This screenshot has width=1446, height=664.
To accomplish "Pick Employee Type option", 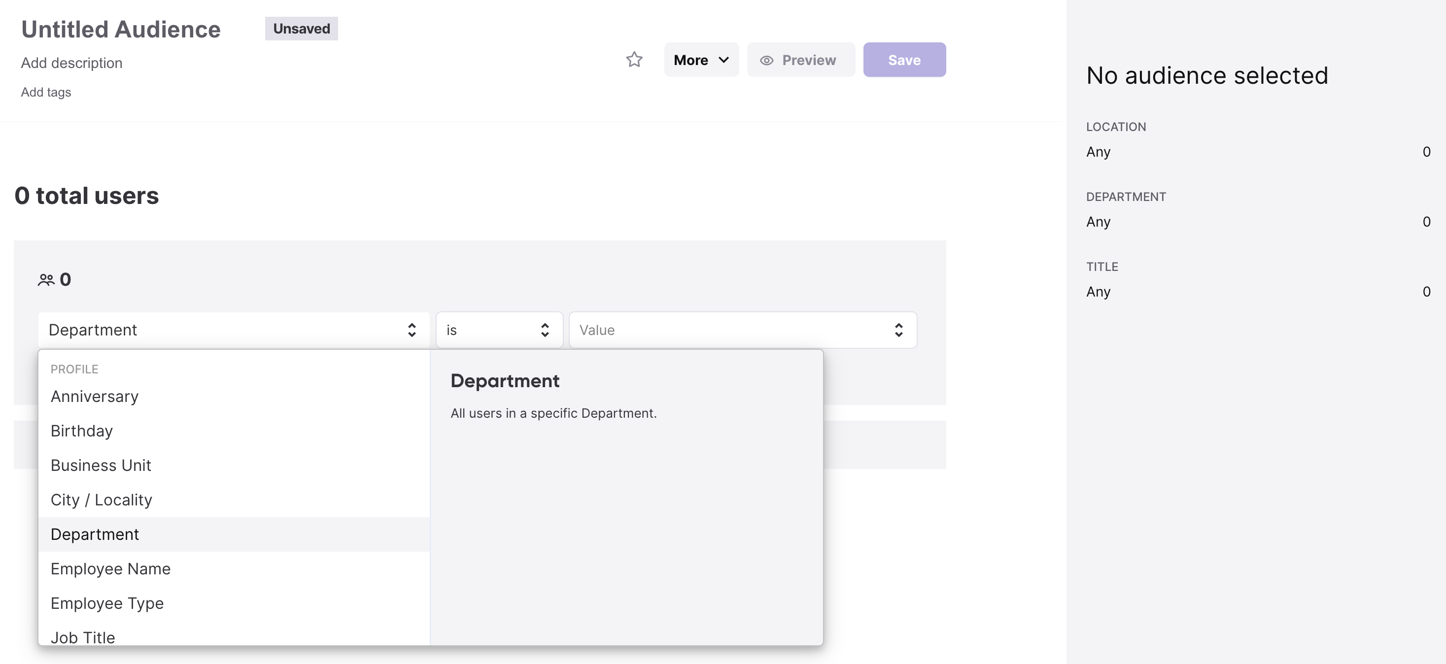I will click(x=234, y=603).
